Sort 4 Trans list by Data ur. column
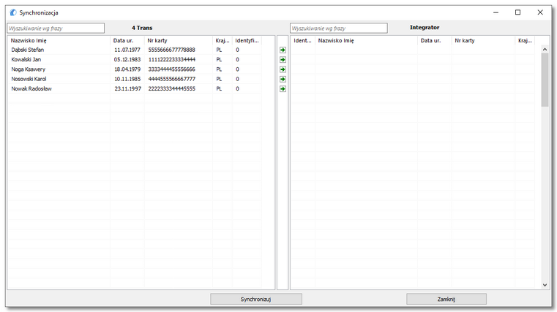 (127, 40)
